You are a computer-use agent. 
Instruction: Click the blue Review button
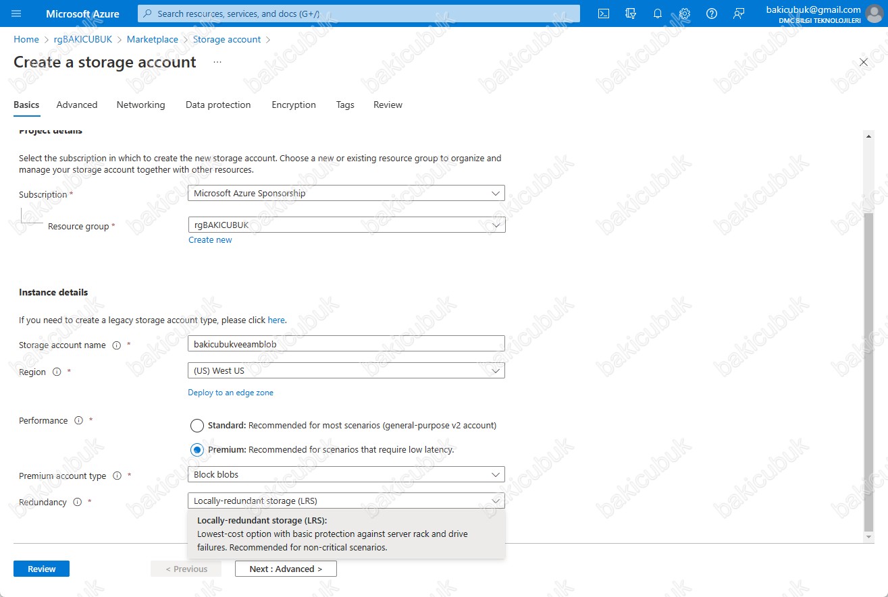click(41, 569)
